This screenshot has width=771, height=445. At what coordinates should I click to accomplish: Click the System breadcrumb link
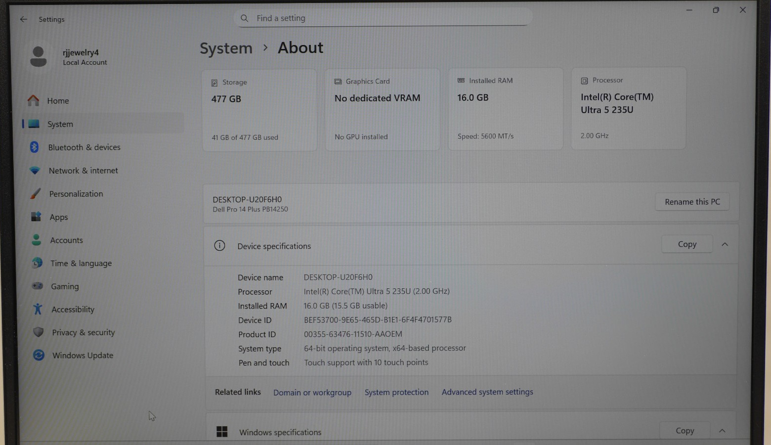tap(226, 48)
